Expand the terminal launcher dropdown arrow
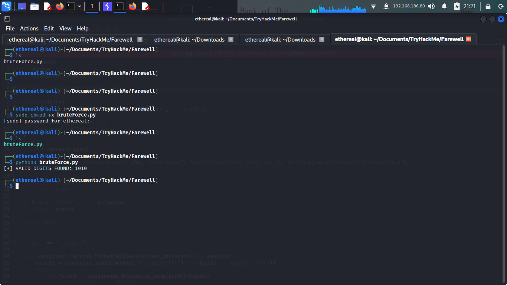The width and height of the screenshot is (507, 285). 79,6
